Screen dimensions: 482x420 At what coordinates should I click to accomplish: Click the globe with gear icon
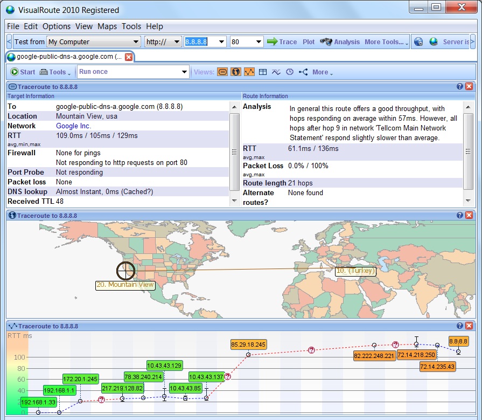coord(418,42)
